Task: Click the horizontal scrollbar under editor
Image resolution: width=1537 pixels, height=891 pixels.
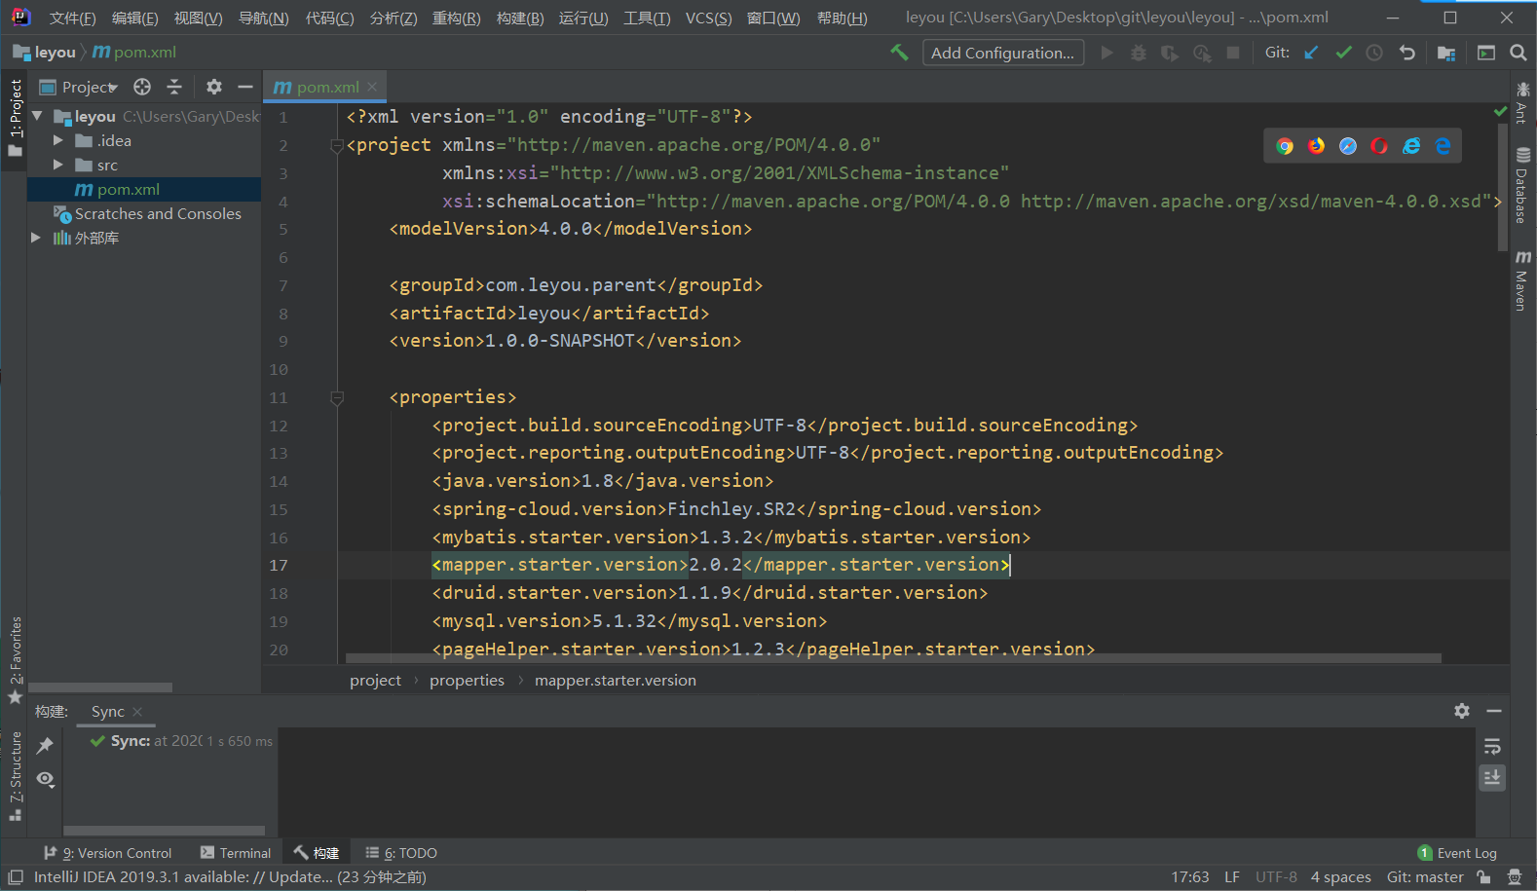Action: tap(893, 658)
